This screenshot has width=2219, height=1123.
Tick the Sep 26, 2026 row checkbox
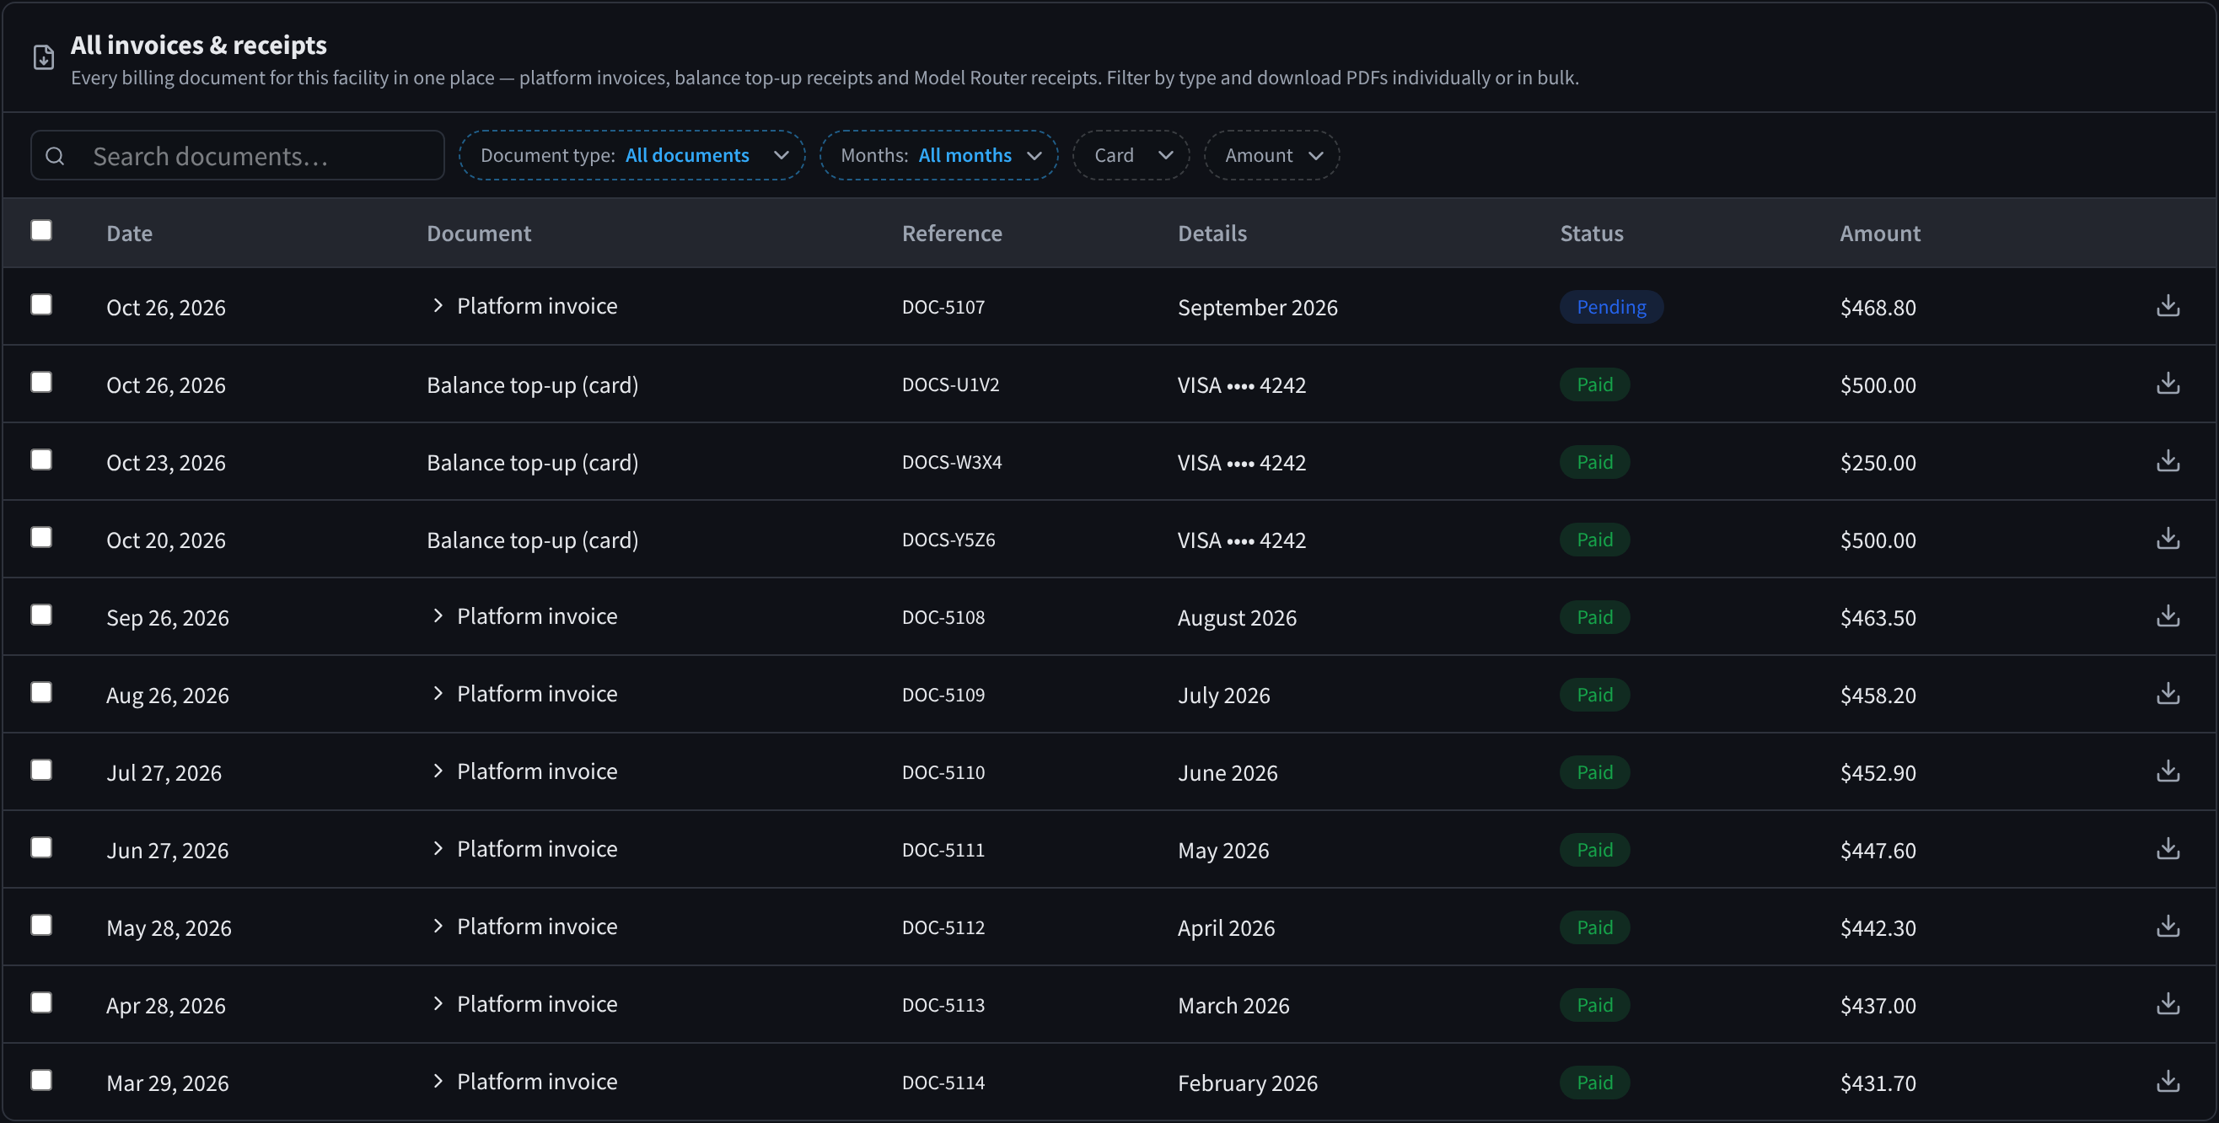(x=41, y=614)
